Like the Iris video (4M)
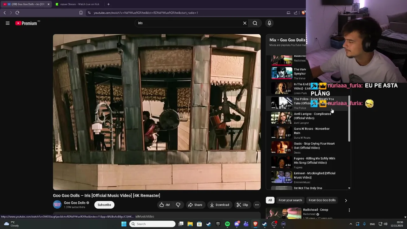 click(x=165, y=205)
